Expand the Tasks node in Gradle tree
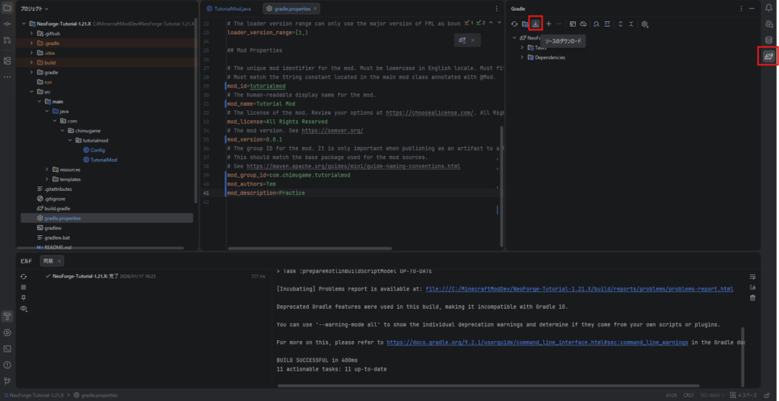 (x=522, y=47)
